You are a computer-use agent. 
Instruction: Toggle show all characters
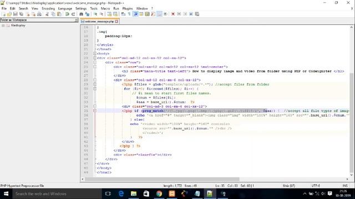129,14
